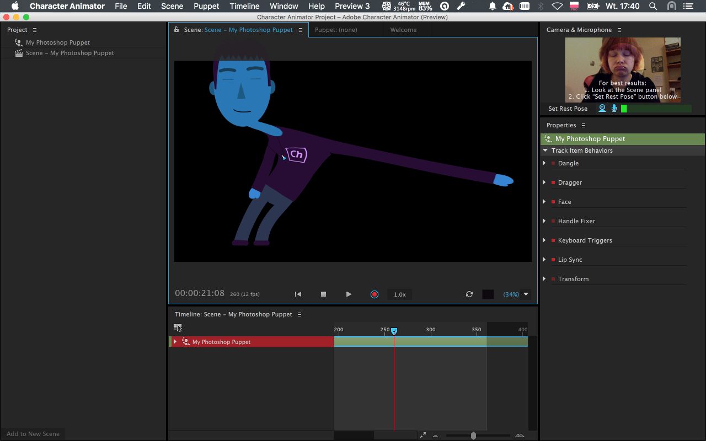Image resolution: width=706 pixels, height=441 pixels.
Task: Toggle camera input webcam icon
Action: [x=602, y=109]
